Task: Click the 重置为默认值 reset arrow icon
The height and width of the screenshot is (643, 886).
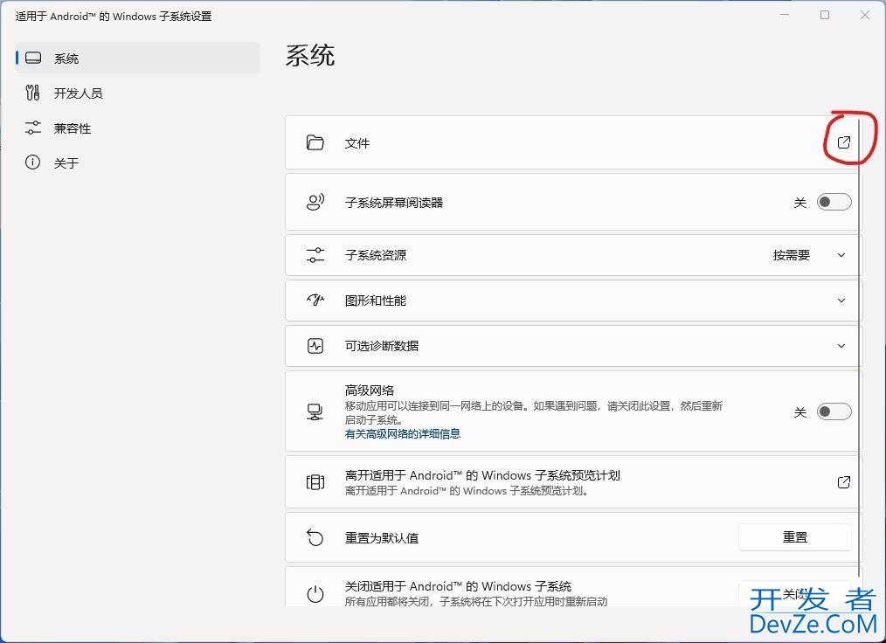Action: tap(315, 538)
